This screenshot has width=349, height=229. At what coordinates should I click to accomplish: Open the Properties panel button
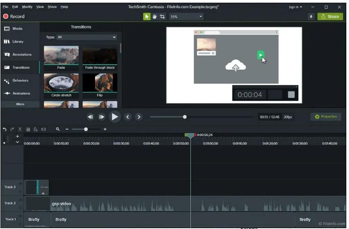[x=326, y=117]
